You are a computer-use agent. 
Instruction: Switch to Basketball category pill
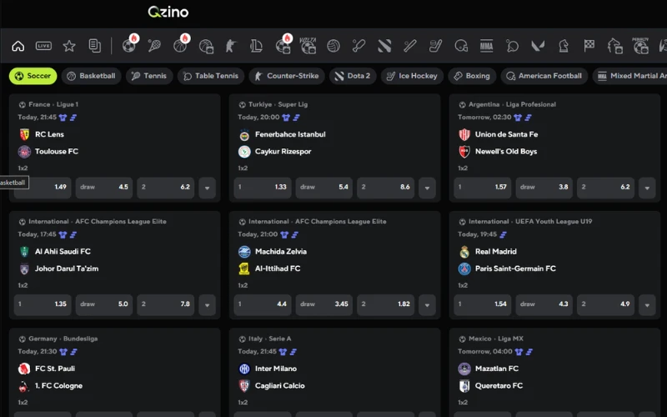click(x=91, y=76)
